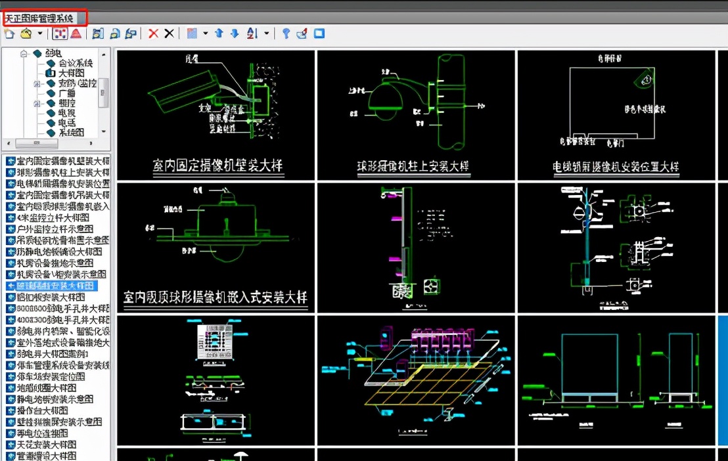This screenshot has width=728, height=461.
Task: Click the new library icon in toolbar
Action: coord(9,33)
